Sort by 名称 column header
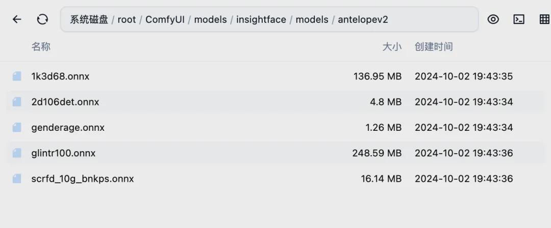 (x=41, y=47)
